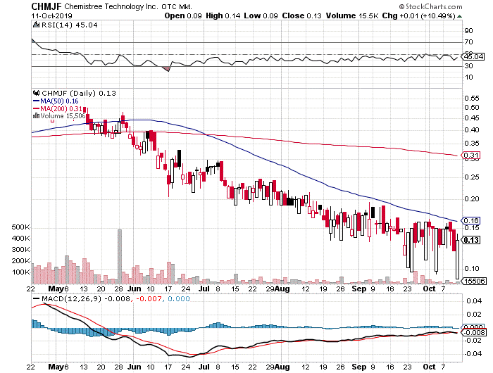Click the Sep label on the price chart date axis

[x=358, y=289]
